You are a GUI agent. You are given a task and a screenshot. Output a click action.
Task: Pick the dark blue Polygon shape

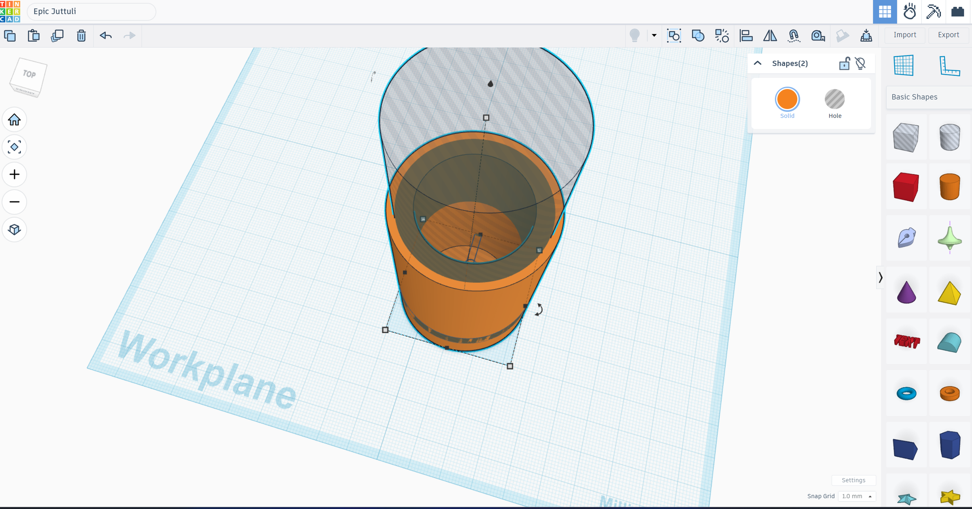point(950,445)
